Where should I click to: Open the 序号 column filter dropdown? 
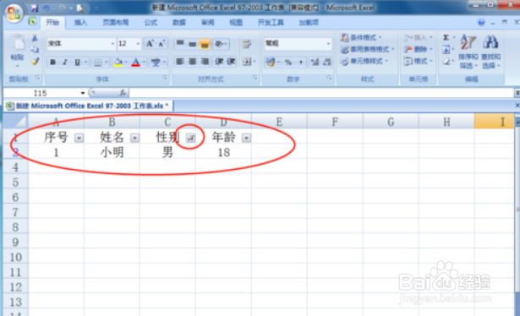79,138
